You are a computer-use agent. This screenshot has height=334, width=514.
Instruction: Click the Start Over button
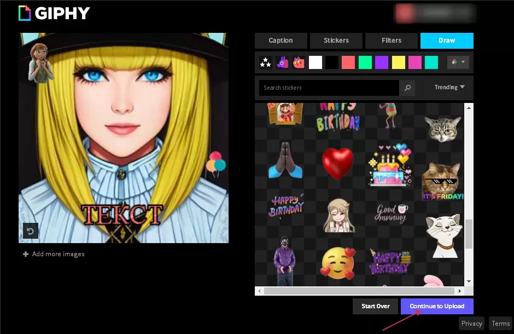tap(375, 306)
